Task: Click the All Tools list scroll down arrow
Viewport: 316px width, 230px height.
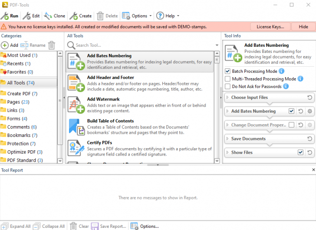Action: click(x=217, y=161)
